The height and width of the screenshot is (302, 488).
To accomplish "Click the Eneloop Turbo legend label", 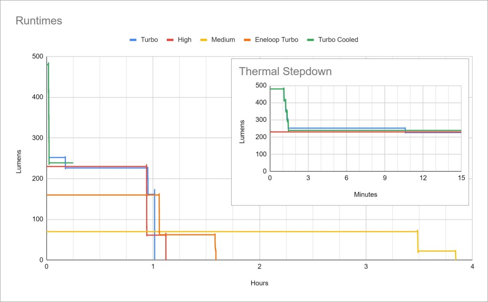I will (x=276, y=40).
